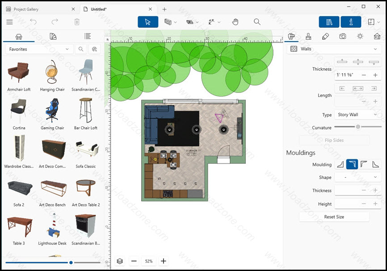Switch to the project tree list tab
387x271 pixels.
(88, 37)
